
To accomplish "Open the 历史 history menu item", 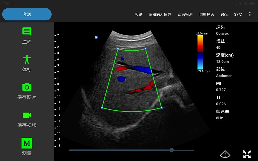I will pos(138,14).
